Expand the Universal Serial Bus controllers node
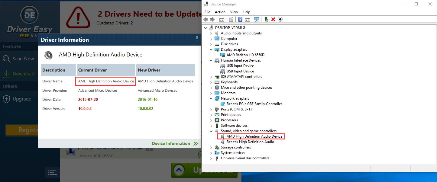Image resolution: width=437 pixels, height=182 pixels. point(211,158)
